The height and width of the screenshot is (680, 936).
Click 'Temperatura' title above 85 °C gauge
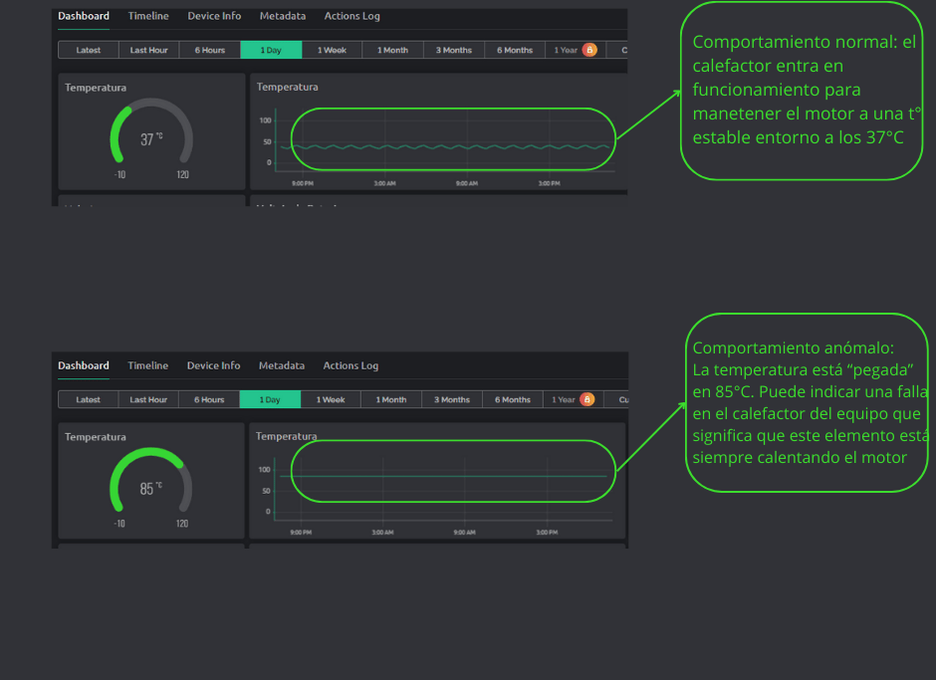96,436
